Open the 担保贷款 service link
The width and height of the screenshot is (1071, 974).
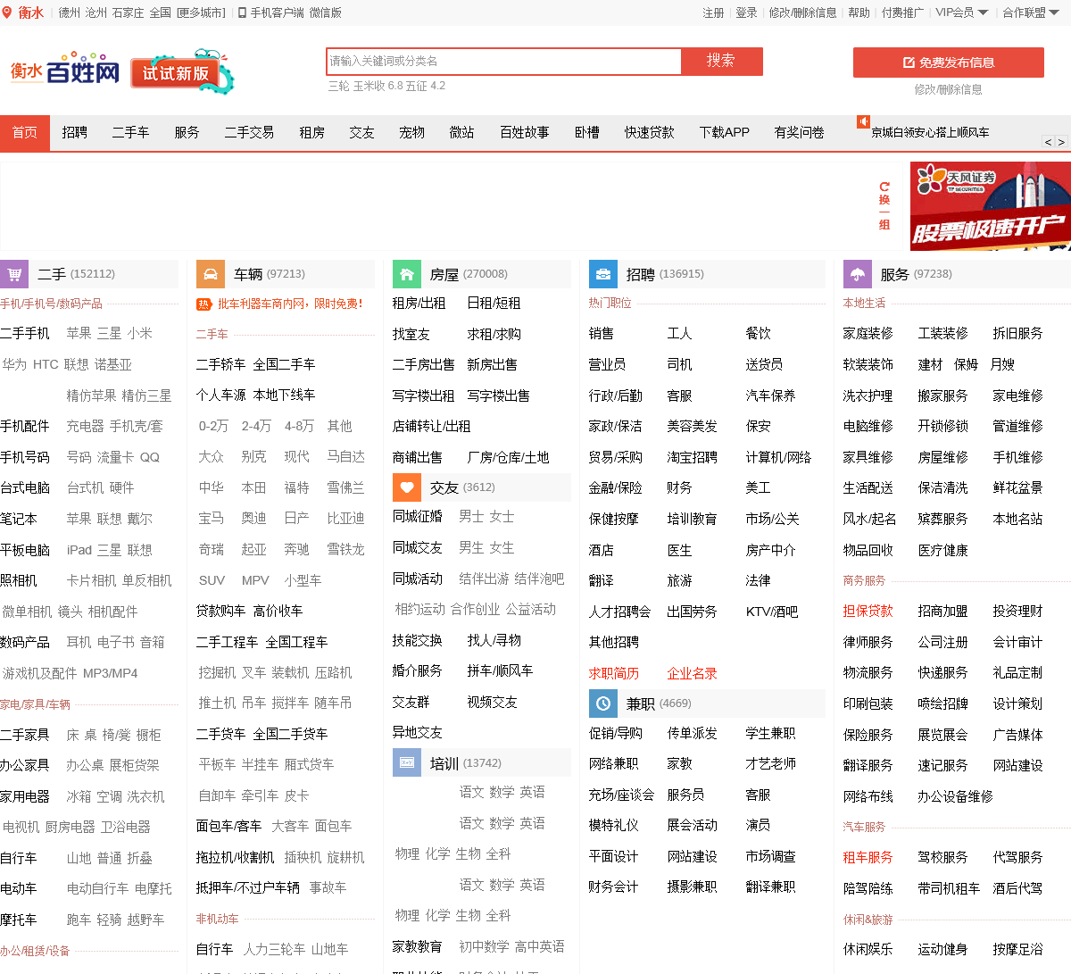click(868, 612)
